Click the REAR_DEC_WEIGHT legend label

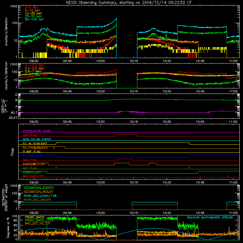point(37,200)
